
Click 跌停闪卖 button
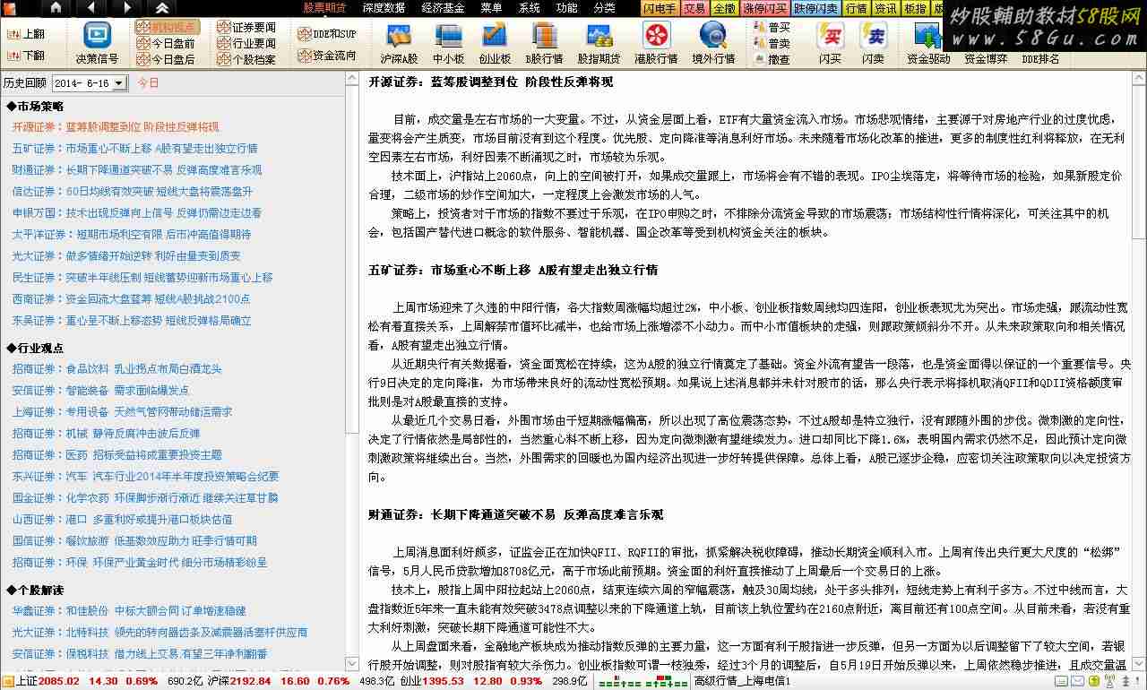pos(815,8)
